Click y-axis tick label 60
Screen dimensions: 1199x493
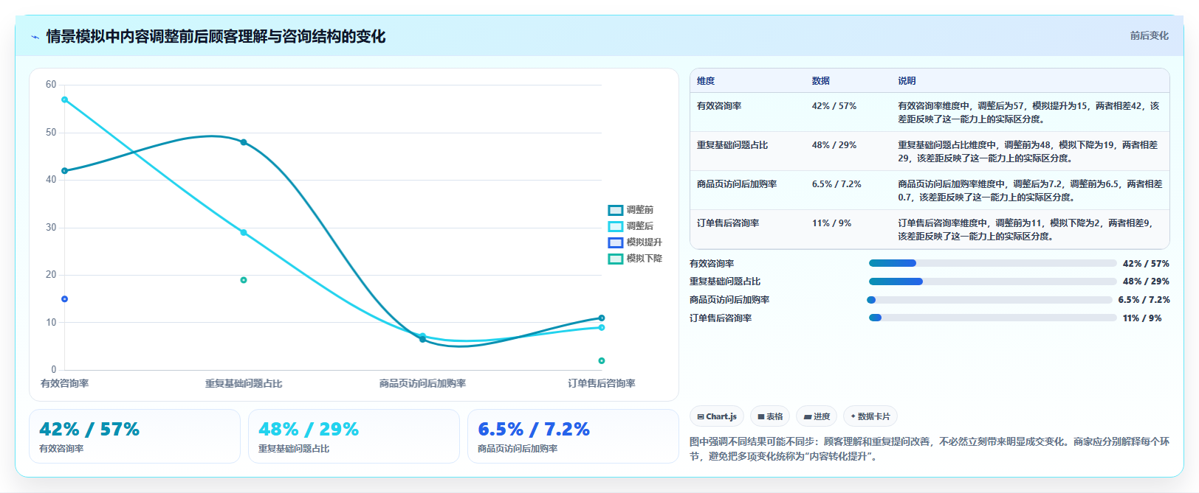pyautogui.click(x=51, y=85)
